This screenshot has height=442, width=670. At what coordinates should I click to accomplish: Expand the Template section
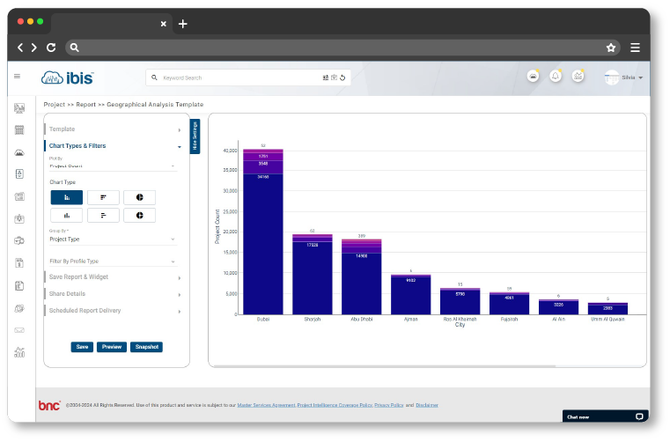[113, 129]
